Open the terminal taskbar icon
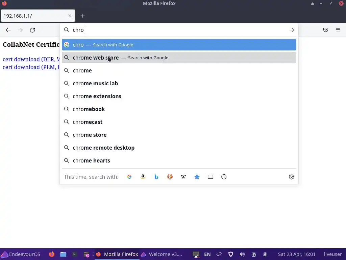346x260 pixels. tap(74, 254)
